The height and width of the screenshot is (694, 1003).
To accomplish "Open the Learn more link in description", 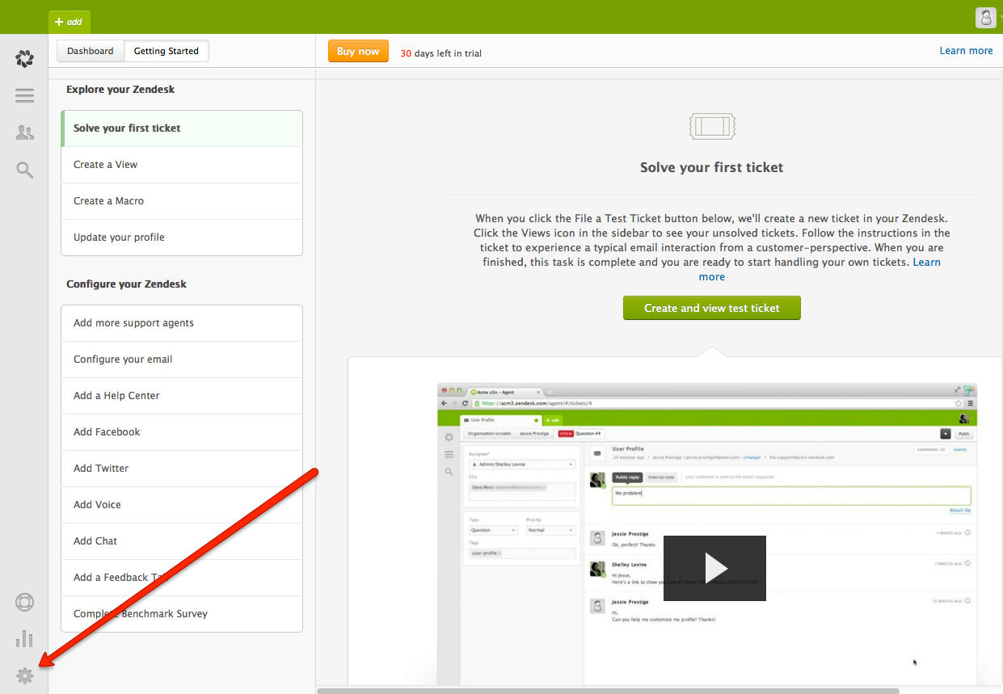I will pyautogui.click(x=926, y=263).
